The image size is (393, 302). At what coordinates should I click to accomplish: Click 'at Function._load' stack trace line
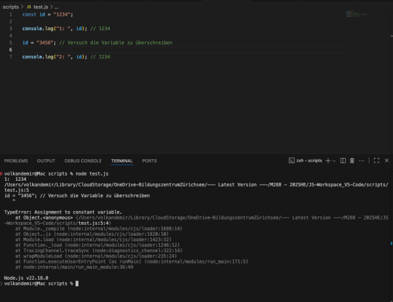(x=97, y=245)
